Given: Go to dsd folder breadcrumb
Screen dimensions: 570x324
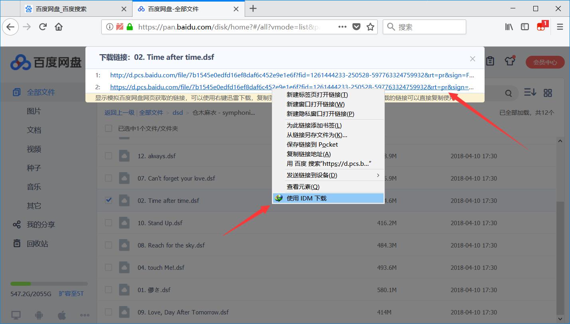Looking at the screenshot, I should pos(178,113).
